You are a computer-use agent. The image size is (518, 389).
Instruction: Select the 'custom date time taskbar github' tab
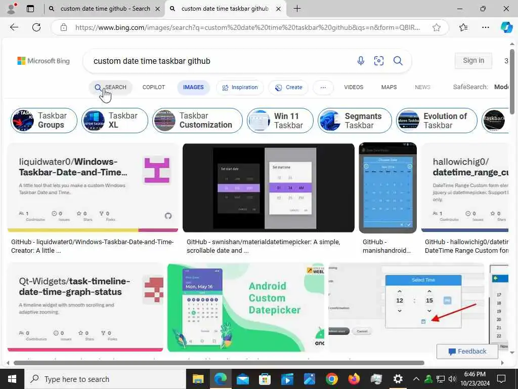coord(226,9)
